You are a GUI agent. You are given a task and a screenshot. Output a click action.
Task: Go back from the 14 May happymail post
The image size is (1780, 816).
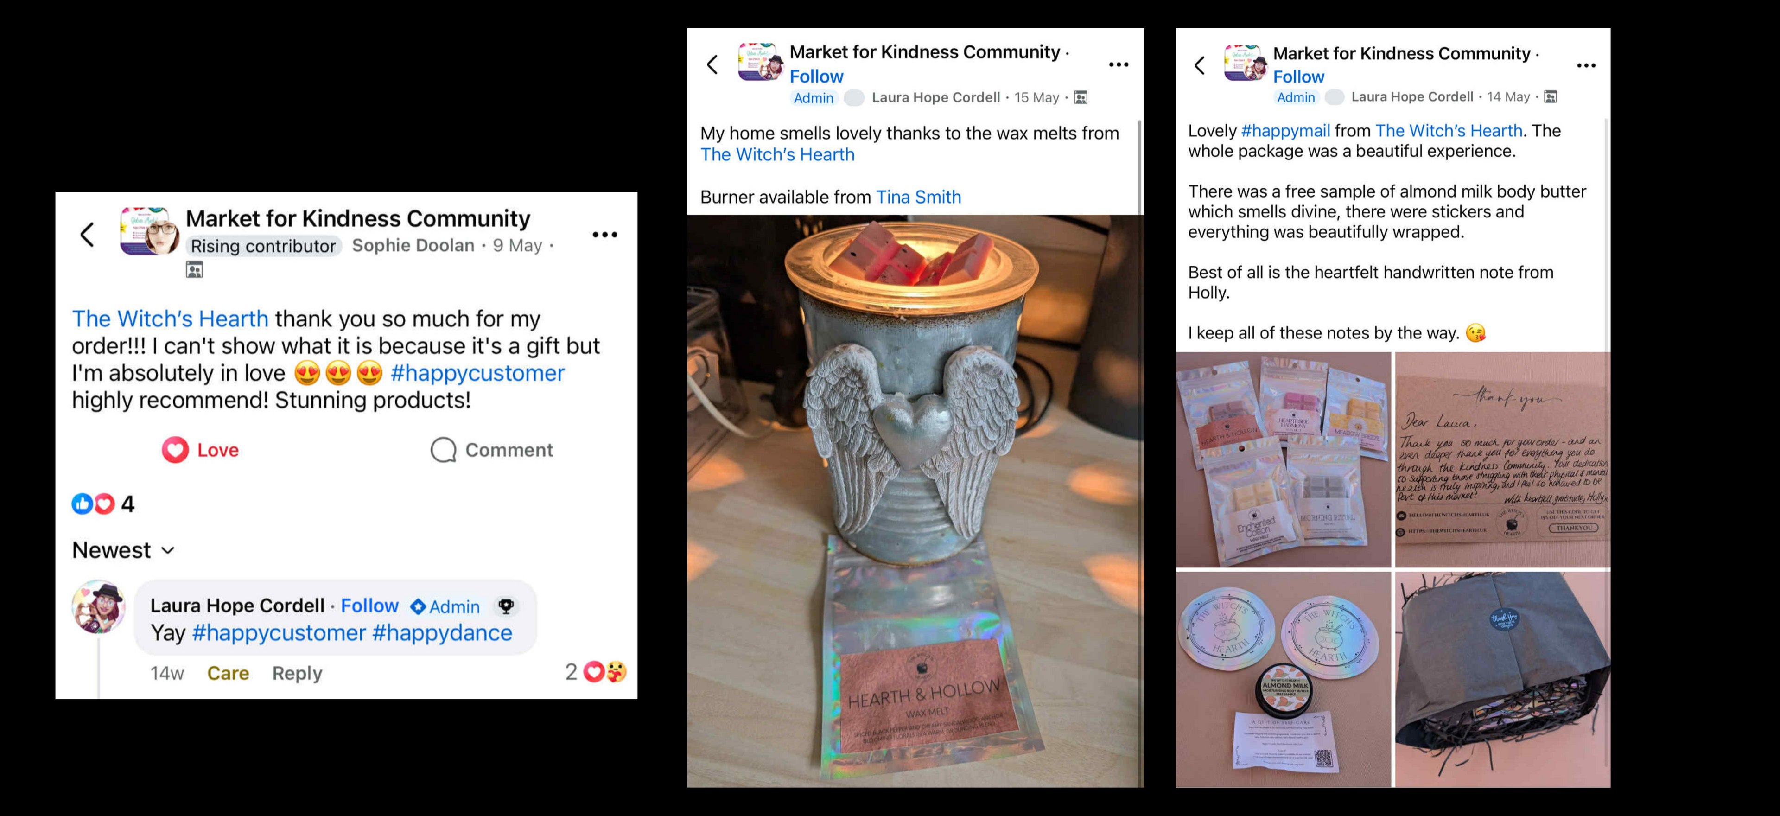[x=1200, y=66]
